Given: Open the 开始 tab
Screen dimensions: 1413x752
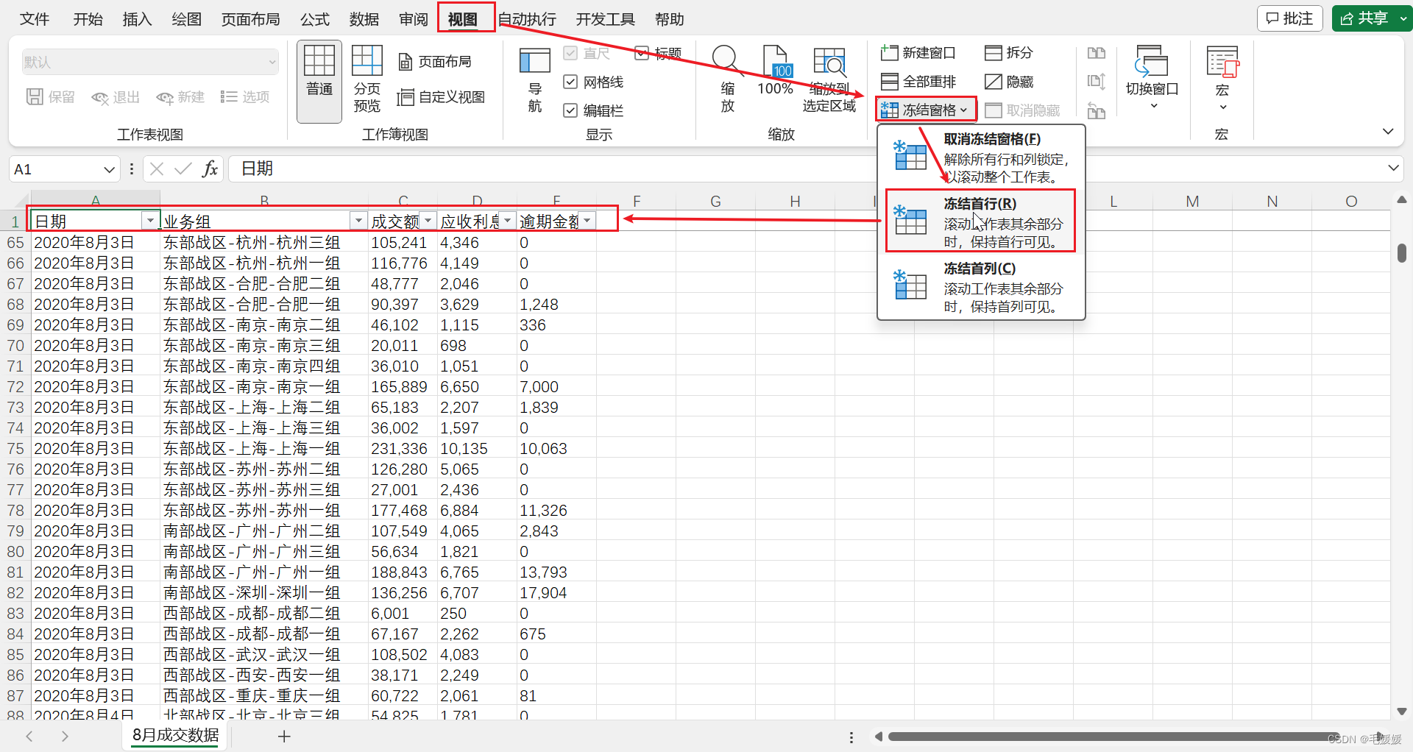Looking at the screenshot, I should [88, 19].
